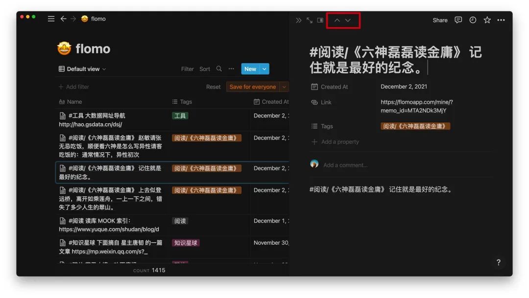Open the flomoapp.com memo link
Screen dimensions: 529x298
(x=416, y=106)
